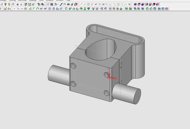Viewport: 190px width, 129px height.
Task: Click the first green round solid icon
Action: click(147, 9)
